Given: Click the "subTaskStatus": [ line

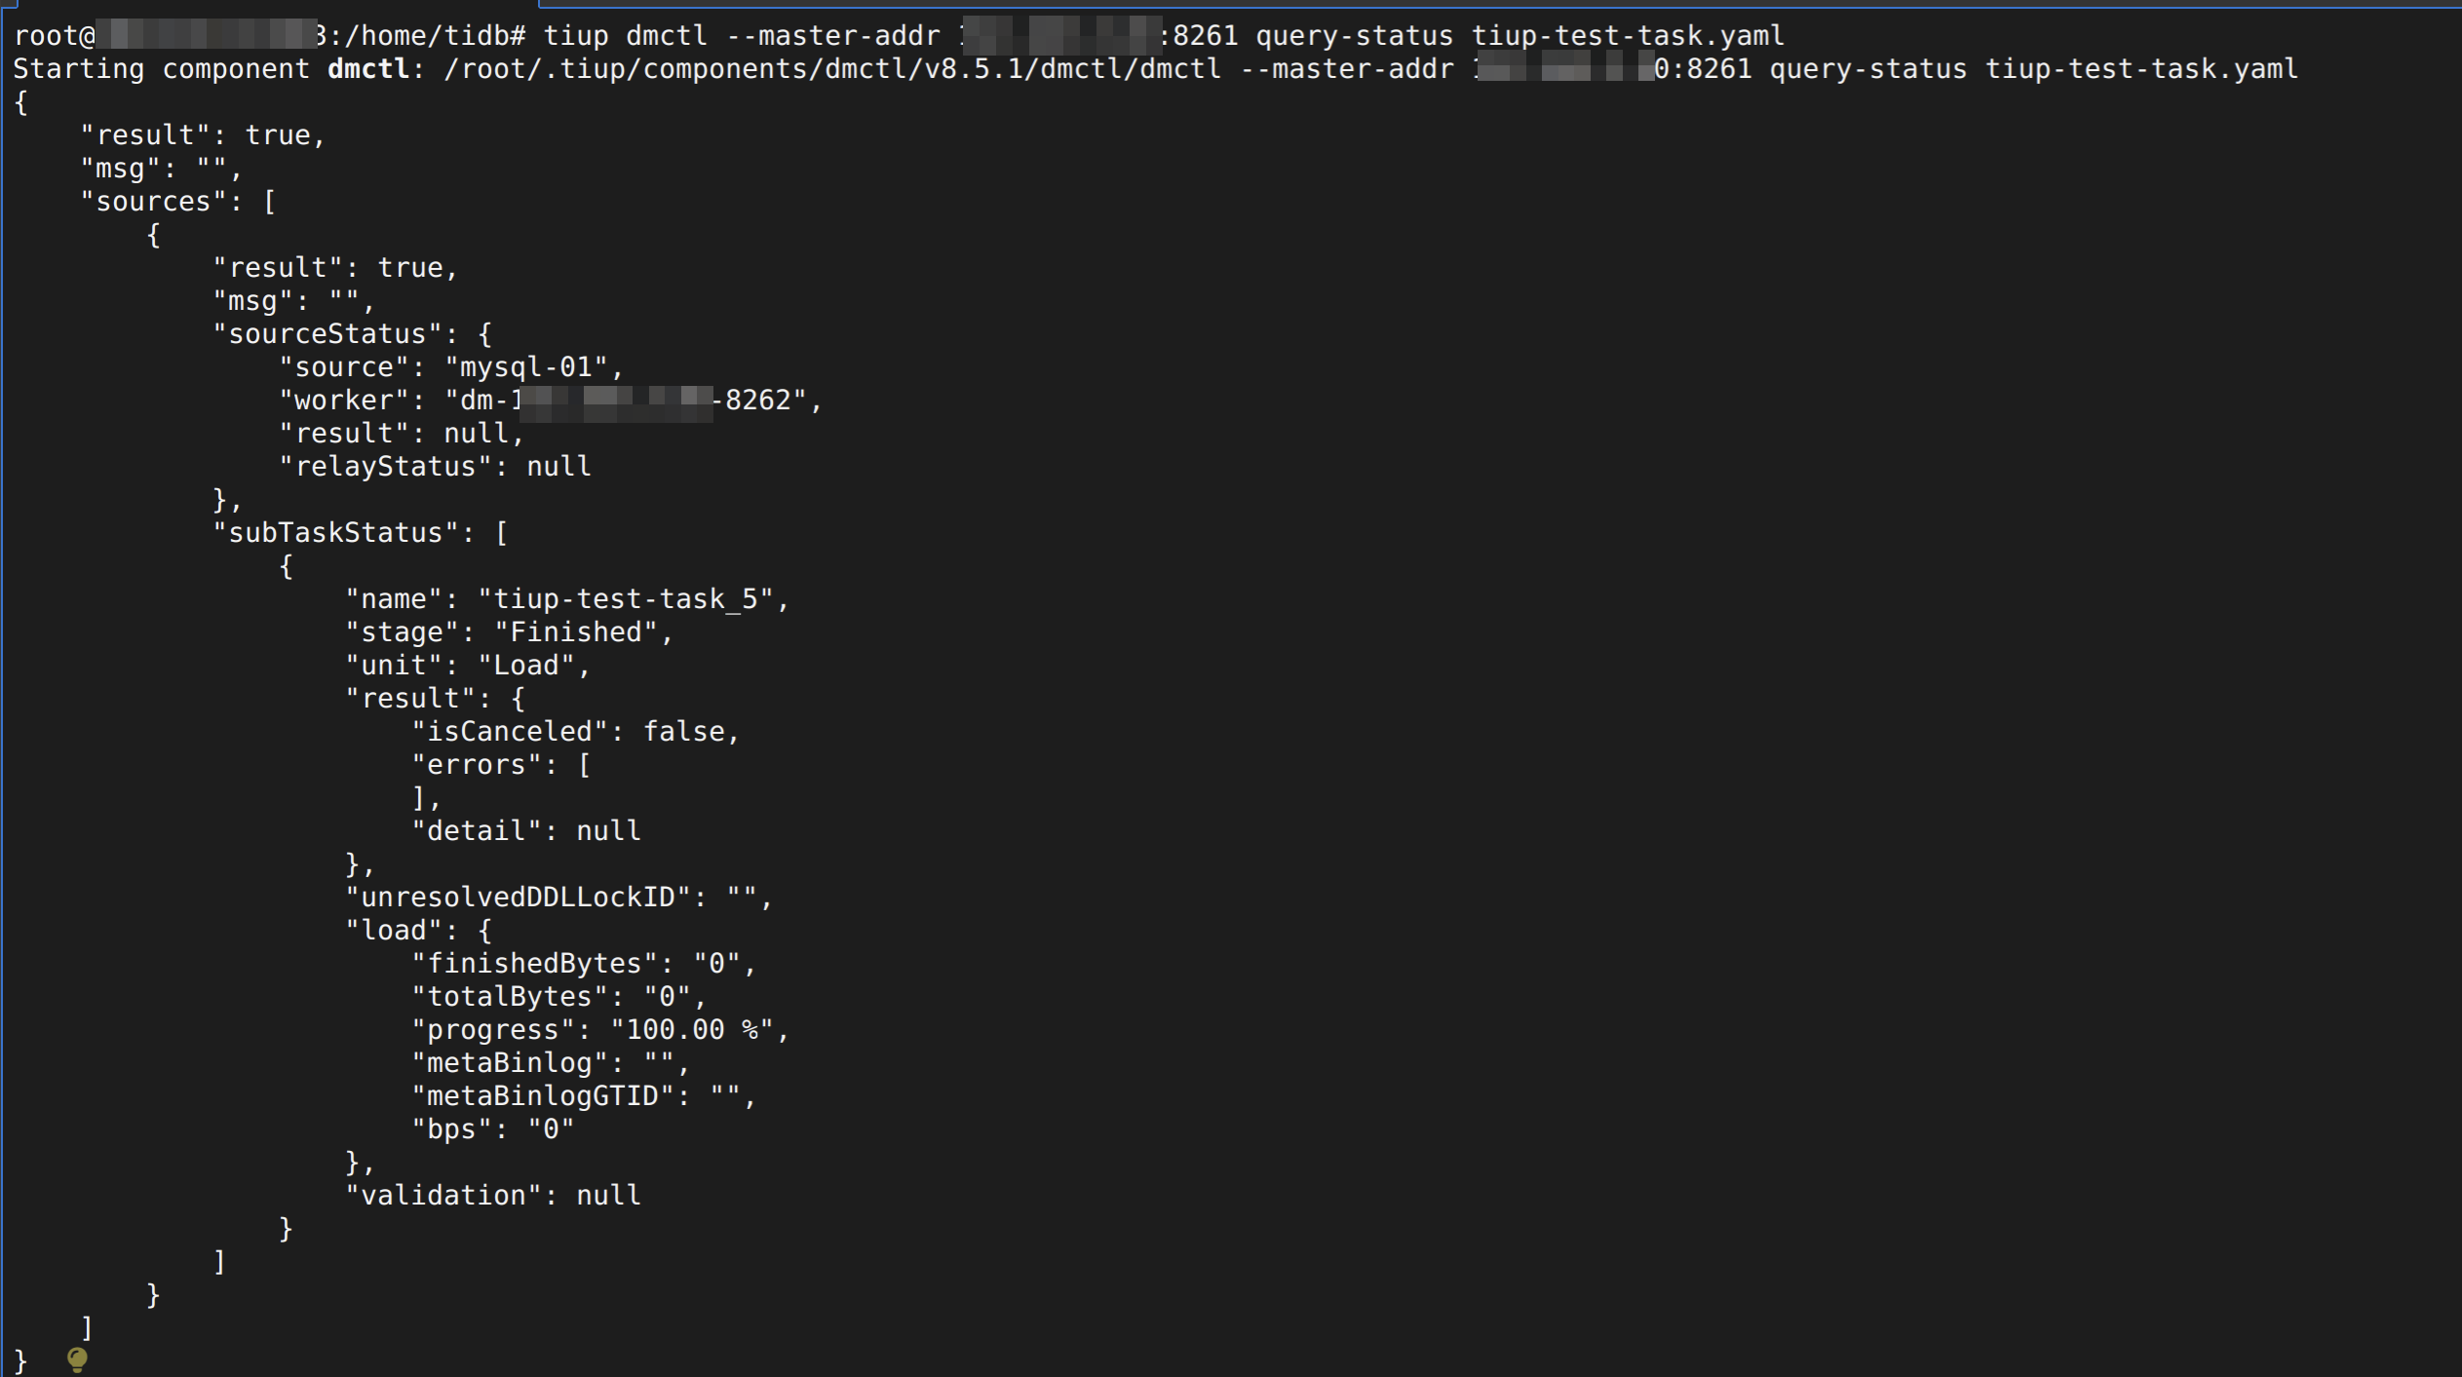Looking at the screenshot, I should 360,533.
